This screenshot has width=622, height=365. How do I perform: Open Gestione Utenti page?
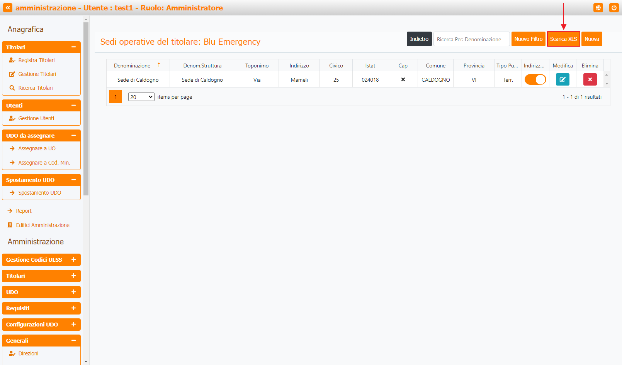point(36,118)
